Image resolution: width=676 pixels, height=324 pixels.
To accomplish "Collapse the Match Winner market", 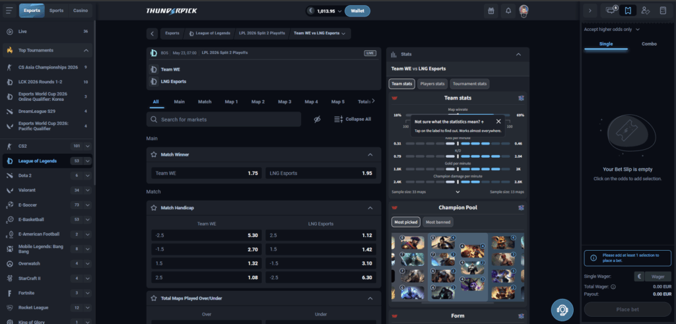I will tap(370, 154).
